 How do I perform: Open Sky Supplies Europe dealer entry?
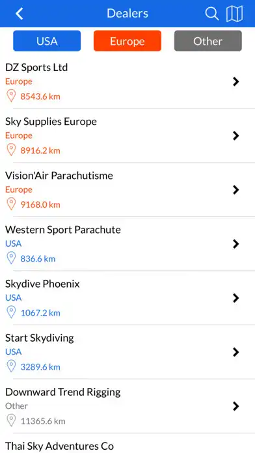(x=127, y=135)
